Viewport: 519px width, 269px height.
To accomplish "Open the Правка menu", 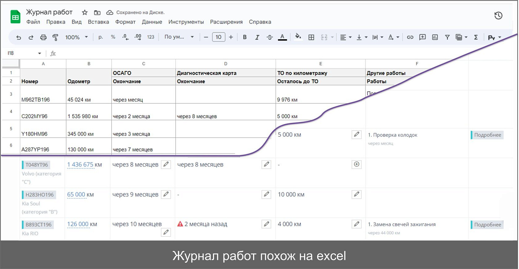I will coord(56,22).
